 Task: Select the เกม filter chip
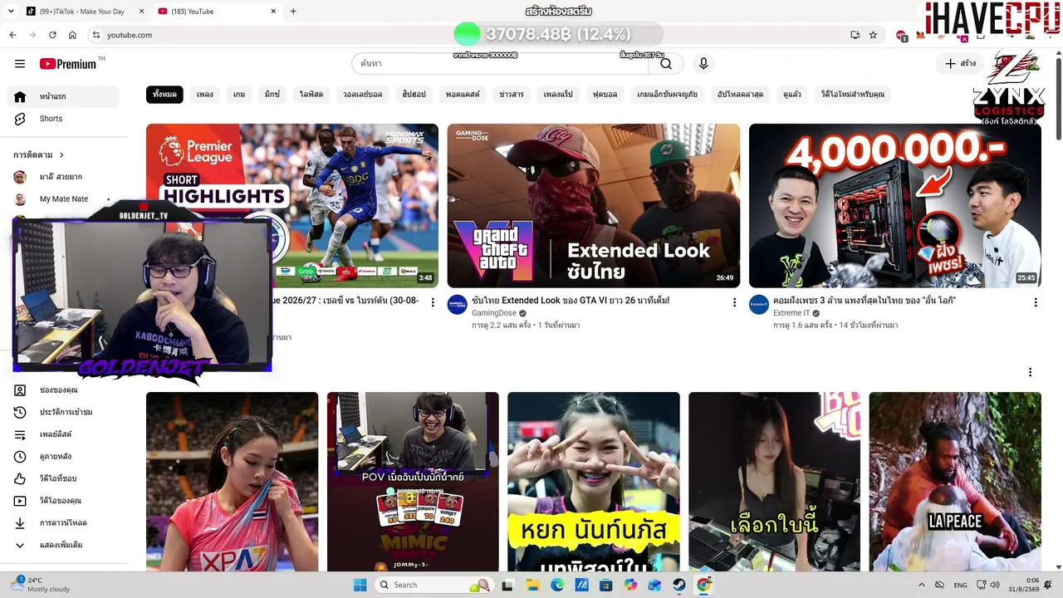coord(239,95)
